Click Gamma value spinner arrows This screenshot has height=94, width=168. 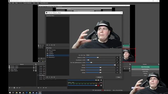tap(120, 73)
